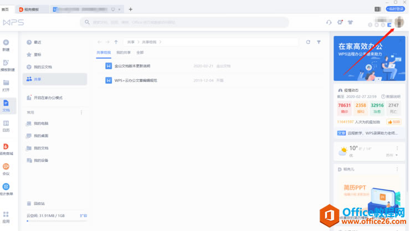Screen dimensions: 410x231
Task: Click the blue login button at top right
Action: pyautogui.click(x=396, y=9)
